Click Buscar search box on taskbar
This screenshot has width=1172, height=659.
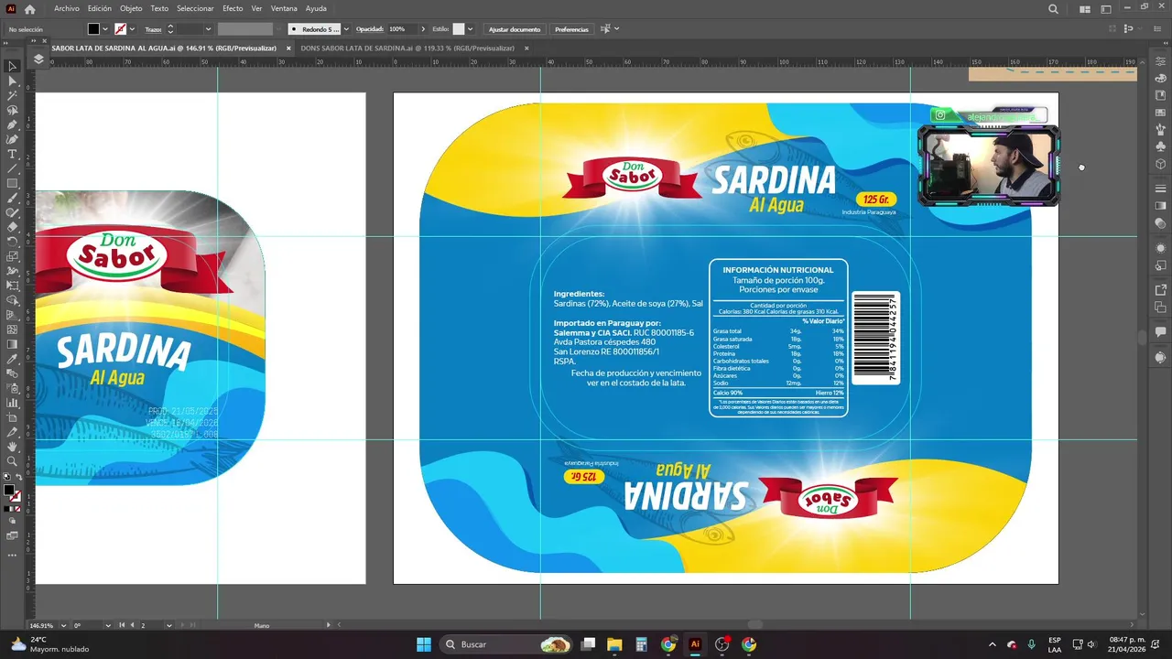click(506, 644)
